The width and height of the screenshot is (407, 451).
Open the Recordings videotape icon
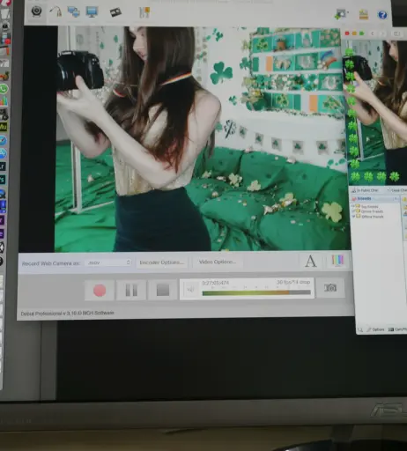point(115,12)
